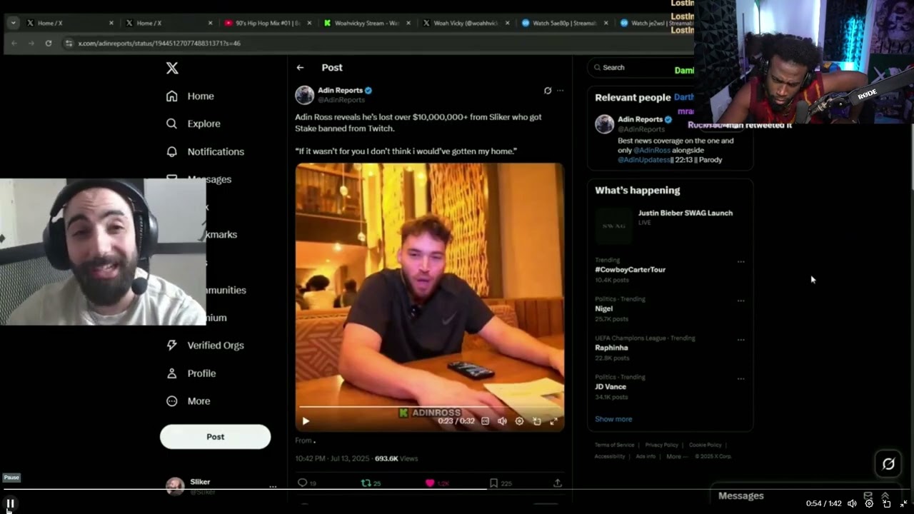914x514 pixels.
Task: Click the Explore magnifier icon
Action: tap(171, 124)
